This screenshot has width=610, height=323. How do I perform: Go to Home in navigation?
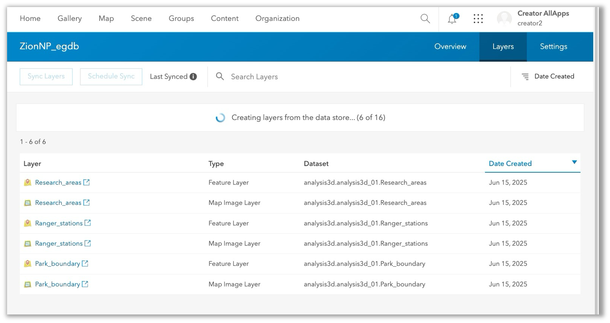click(x=30, y=19)
